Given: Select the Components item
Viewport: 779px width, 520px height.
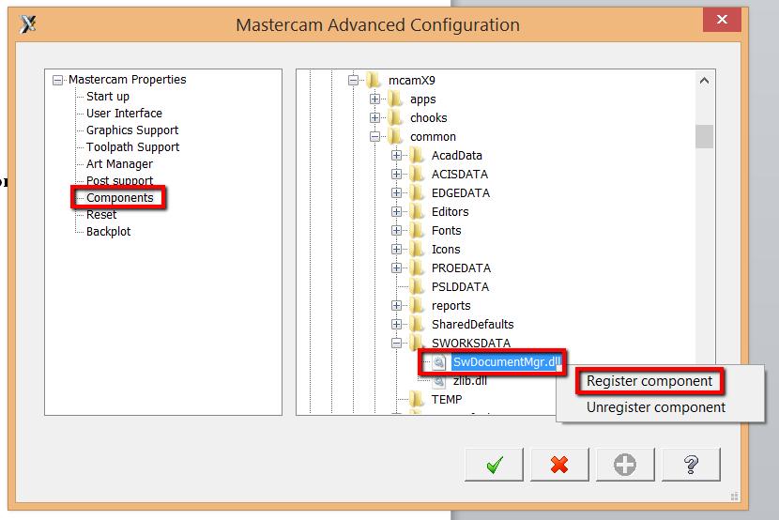Looking at the screenshot, I should pyautogui.click(x=120, y=198).
